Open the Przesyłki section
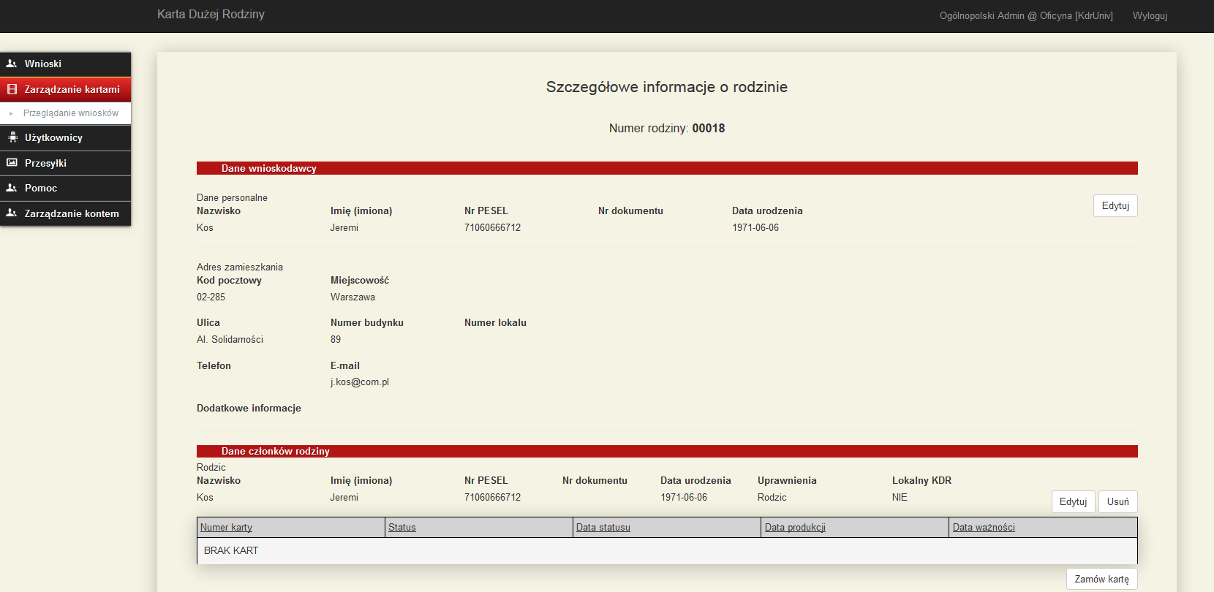The image size is (1214, 592). point(66,163)
